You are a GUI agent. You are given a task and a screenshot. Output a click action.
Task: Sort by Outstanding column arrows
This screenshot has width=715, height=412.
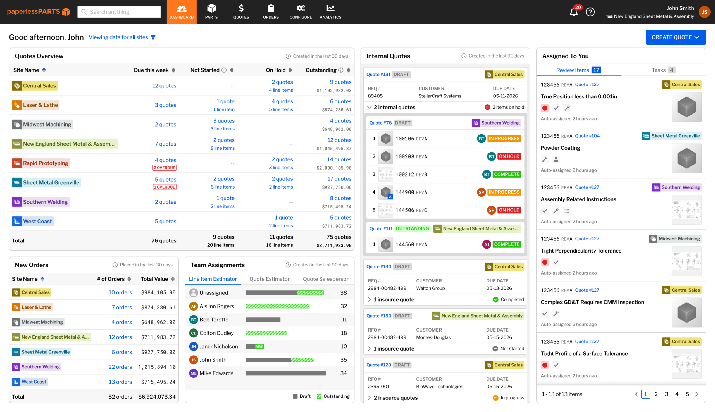pos(348,70)
